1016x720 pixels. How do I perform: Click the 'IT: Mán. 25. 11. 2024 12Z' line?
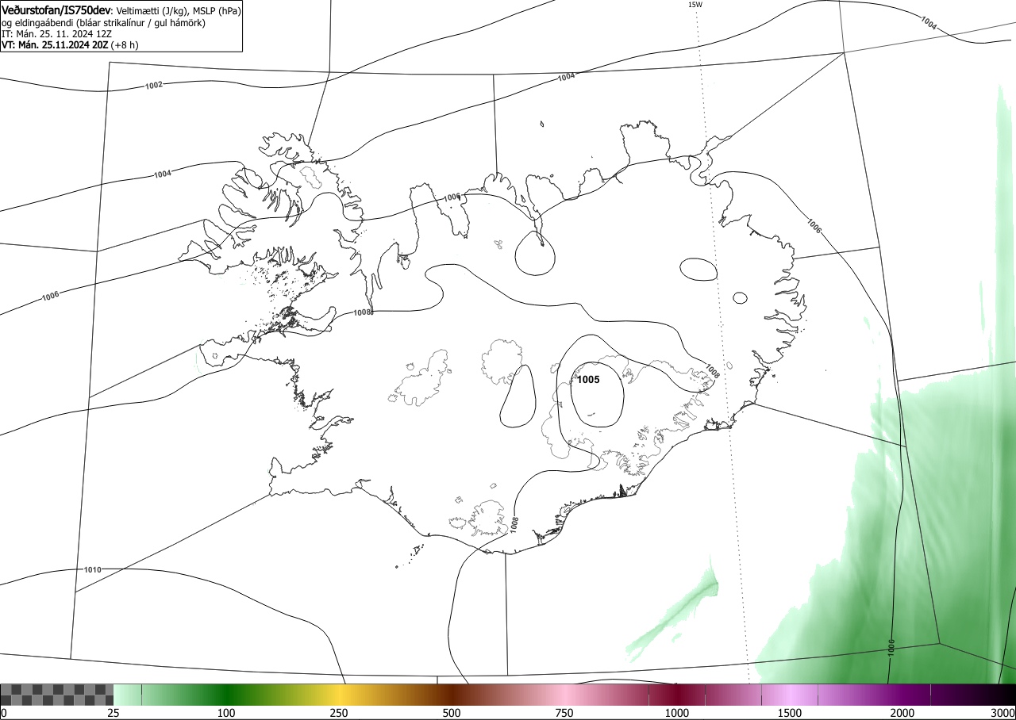(x=56, y=34)
